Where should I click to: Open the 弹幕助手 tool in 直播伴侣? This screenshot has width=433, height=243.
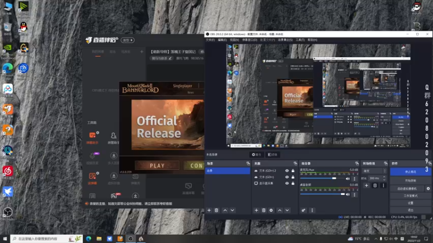click(92, 138)
